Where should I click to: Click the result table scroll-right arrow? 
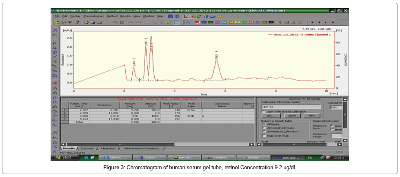(x=252, y=144)
